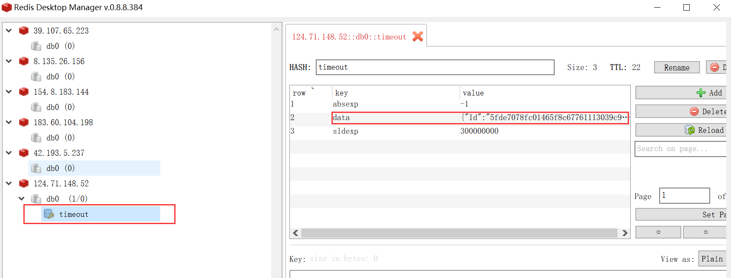Screen dimensions: 731x278
Task: Click the Delete row button
Action: [681, 111]
